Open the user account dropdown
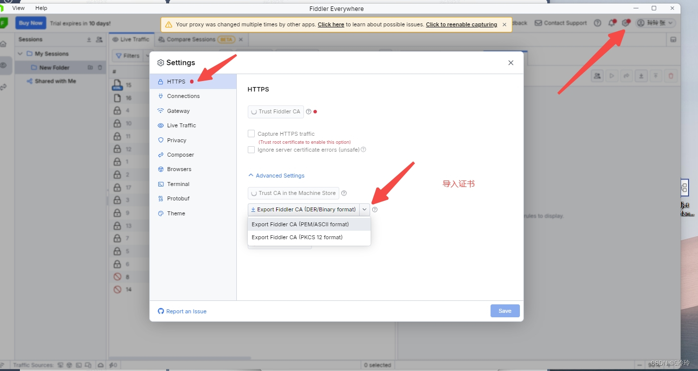Viewport: 698px width, 371px height. 656,23
